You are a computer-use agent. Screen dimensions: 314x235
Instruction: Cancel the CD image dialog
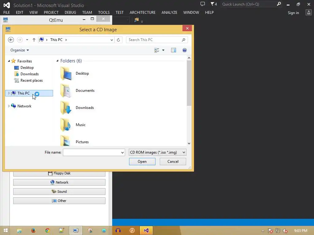pos(173,162)
